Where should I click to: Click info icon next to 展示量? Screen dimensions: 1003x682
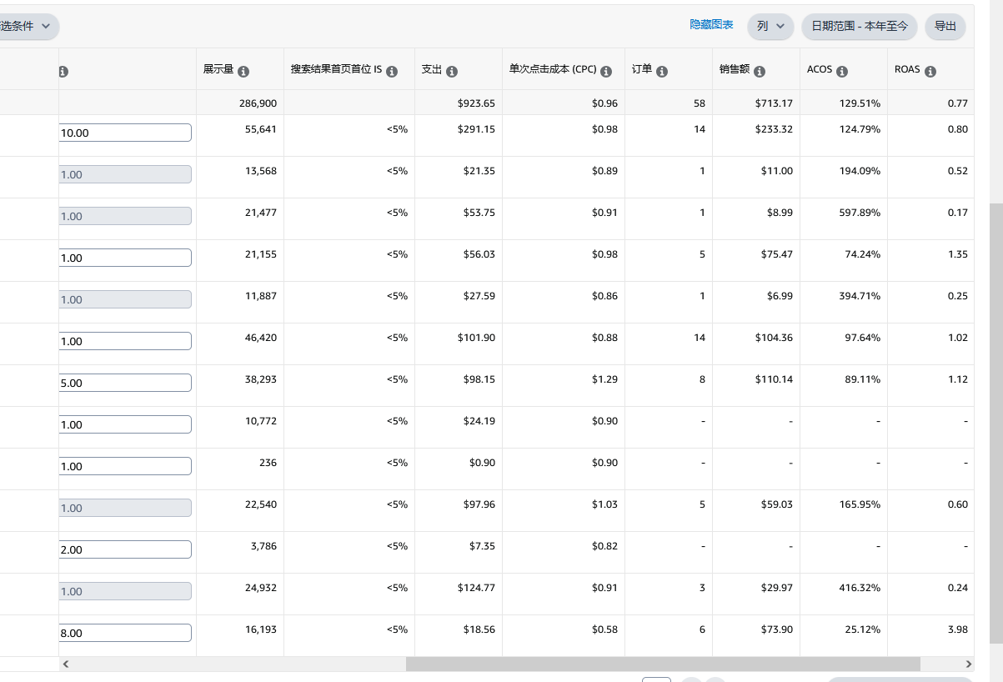243,72
